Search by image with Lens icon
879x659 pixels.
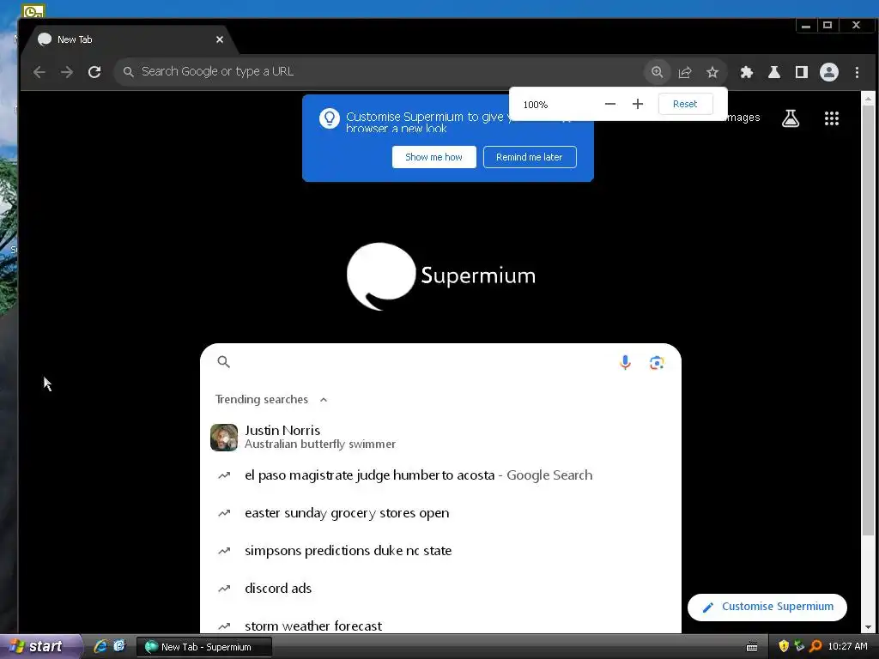click(657, 363)
